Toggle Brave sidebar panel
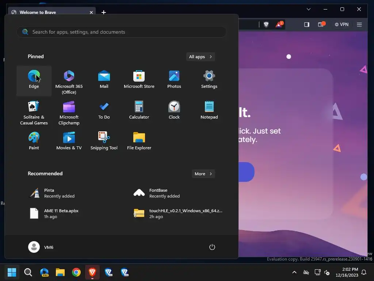The width and height of the screenshot is (374, 281). coord(307,25)
